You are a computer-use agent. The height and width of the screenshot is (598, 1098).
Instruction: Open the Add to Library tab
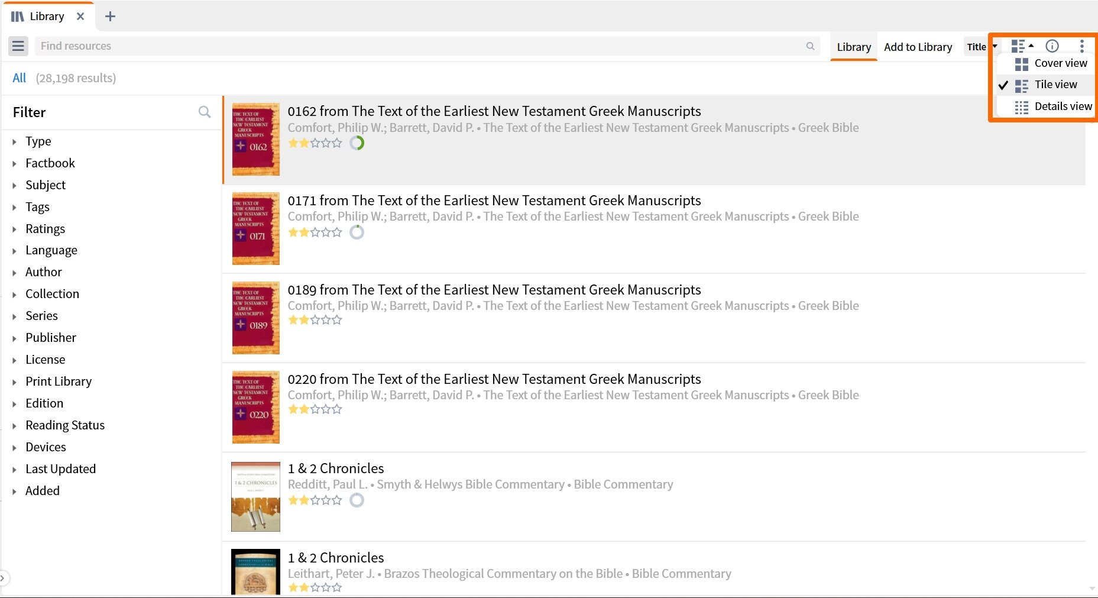[918, 47]
